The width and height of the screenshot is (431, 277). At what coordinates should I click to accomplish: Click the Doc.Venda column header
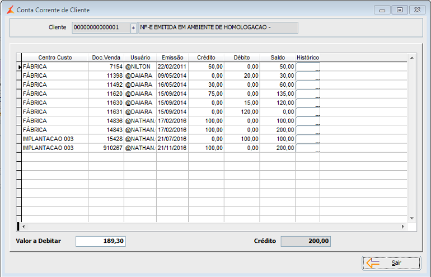tap(106, 58)
